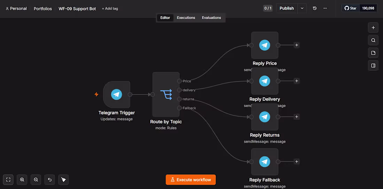The image size is (383, 189).
Task: Publish the workflow
Action: tap(287, 8)
